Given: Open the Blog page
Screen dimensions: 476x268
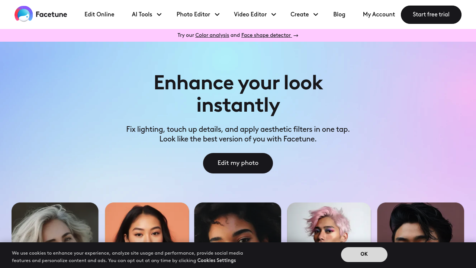Looking at the screenshot, I should (x=339, y=15).
